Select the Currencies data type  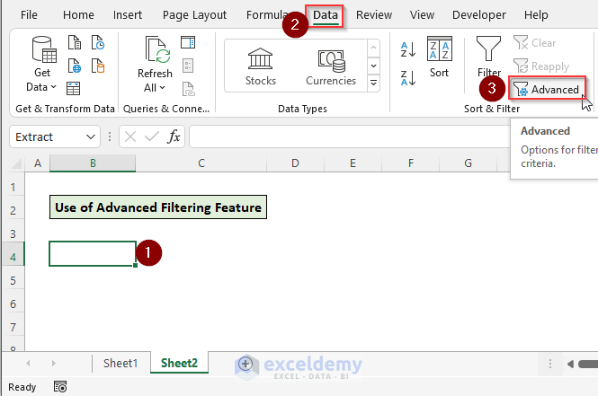pyautogui.click(x=331, y=66)
